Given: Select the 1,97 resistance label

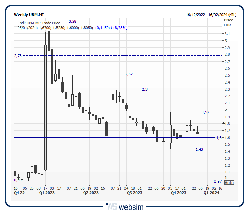Looking at the screenshot, I should point(205,112).
